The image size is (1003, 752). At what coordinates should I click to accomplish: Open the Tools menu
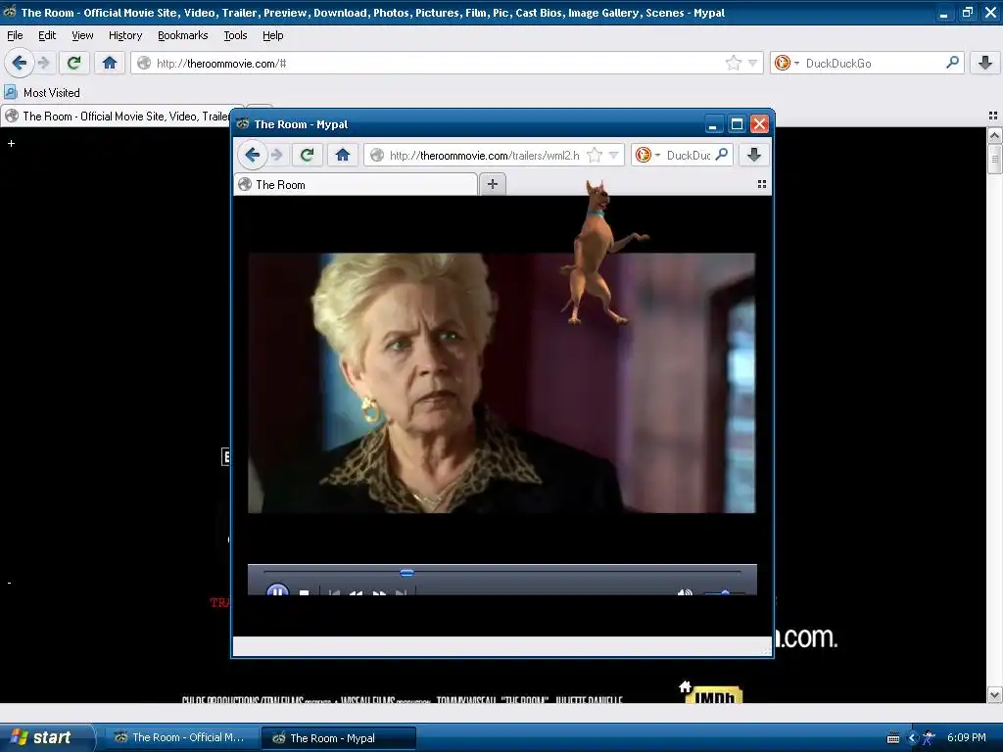click(x=235, y=35)
